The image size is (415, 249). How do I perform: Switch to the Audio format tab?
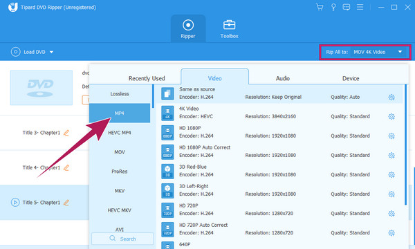tap(283, 78)
